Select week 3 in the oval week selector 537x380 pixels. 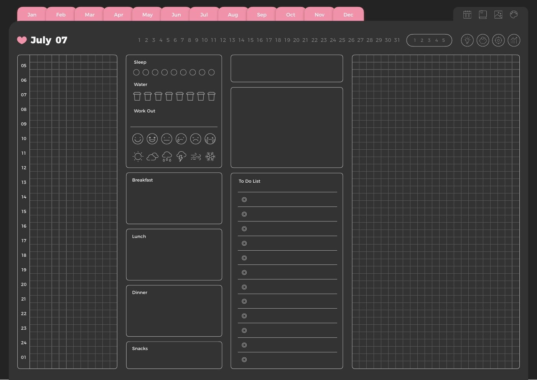(429, 40)
